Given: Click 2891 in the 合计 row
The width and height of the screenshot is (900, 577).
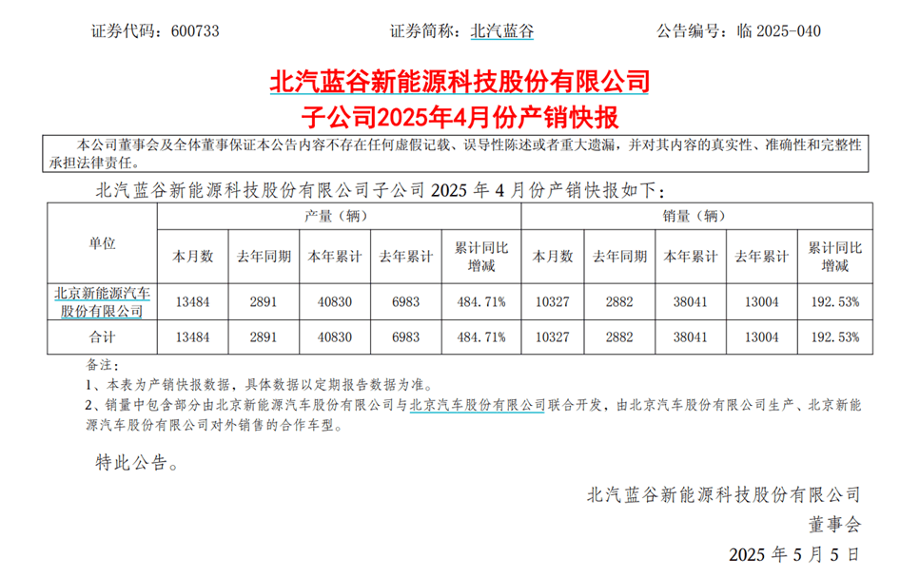Looking at the screenshot, I should tap(264, 337).
